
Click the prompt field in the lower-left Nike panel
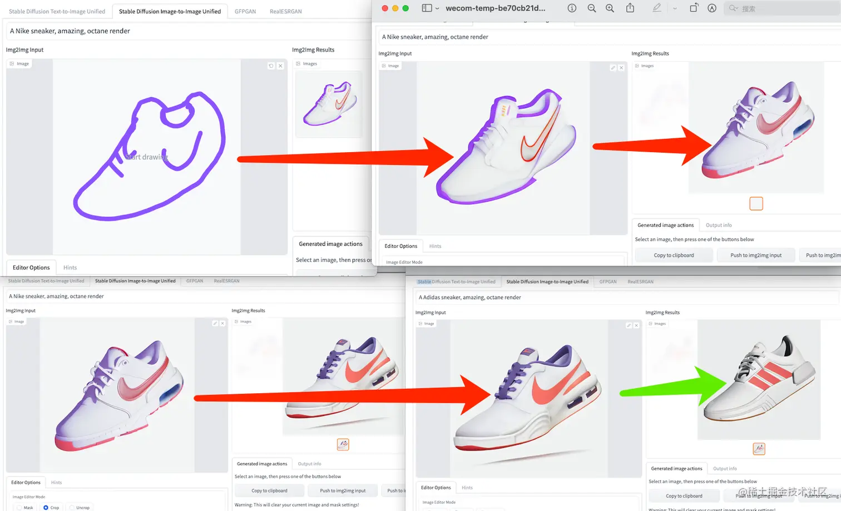205,297
